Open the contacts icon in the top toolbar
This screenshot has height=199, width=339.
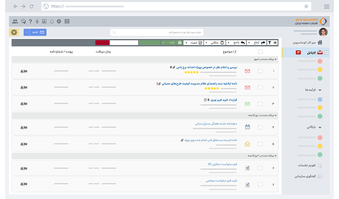pyautogui.click(x=15, y=21)
